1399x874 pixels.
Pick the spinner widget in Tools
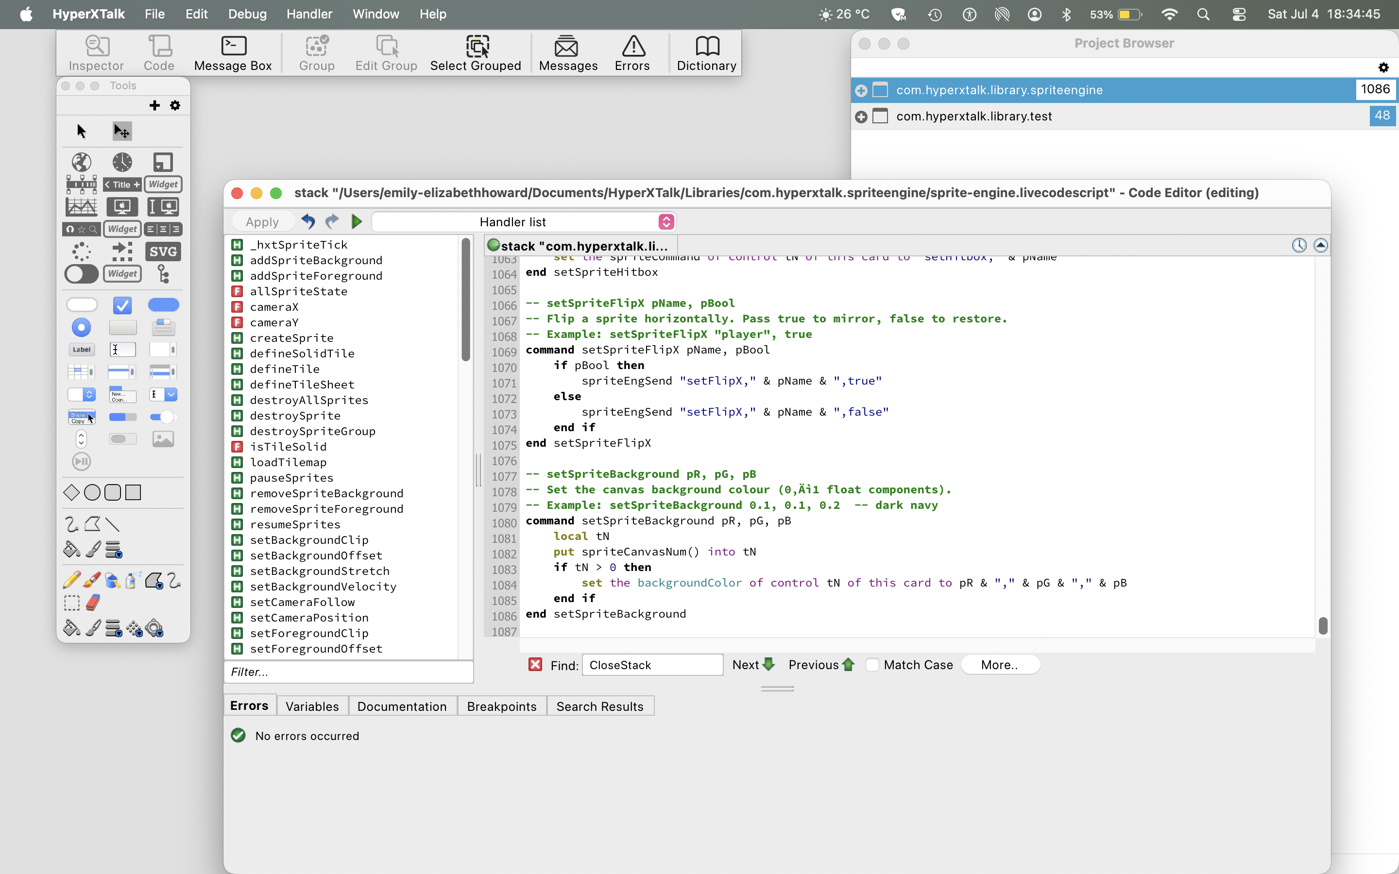[x=82, y=252]
